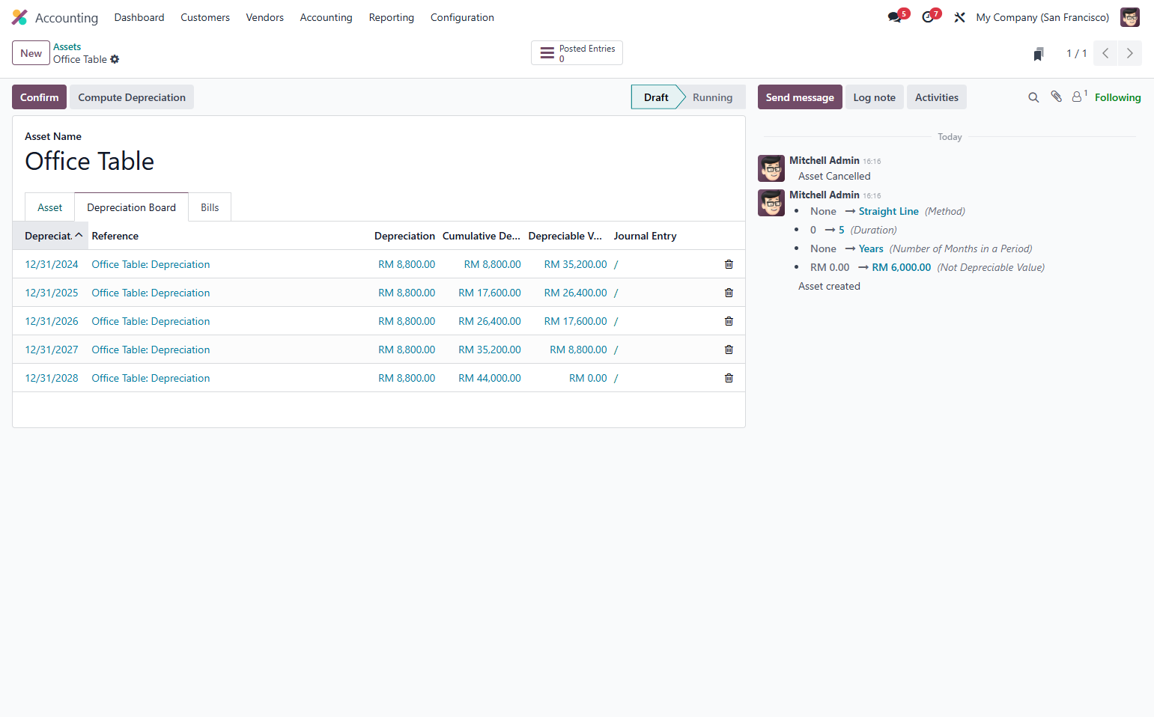Screen dimensions: 1154x717
Task: Open the Dashboard menu
Action: coord(139,17)
